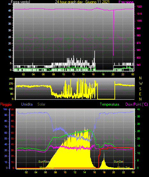
Task: Click wind speed axis value "45"
Action: click(10, 11)
